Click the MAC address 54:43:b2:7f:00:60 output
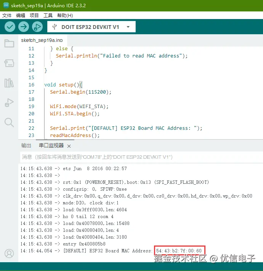Viewport: 263px width, 271px height. [179, 250]
